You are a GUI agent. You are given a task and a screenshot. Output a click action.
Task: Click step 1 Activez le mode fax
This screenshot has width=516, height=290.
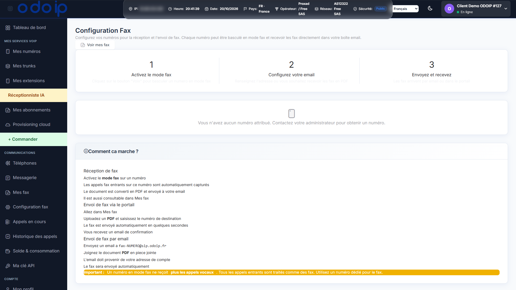coord(151,71)
